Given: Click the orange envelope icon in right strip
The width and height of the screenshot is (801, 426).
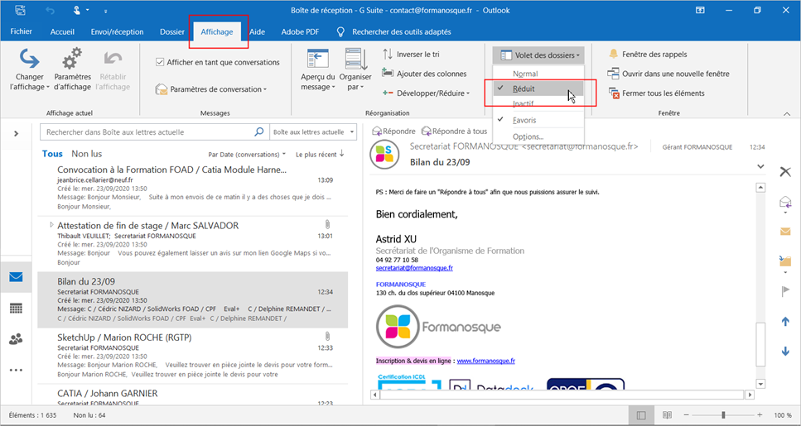Looking at the screenshot, I should (x=785, y=232).
